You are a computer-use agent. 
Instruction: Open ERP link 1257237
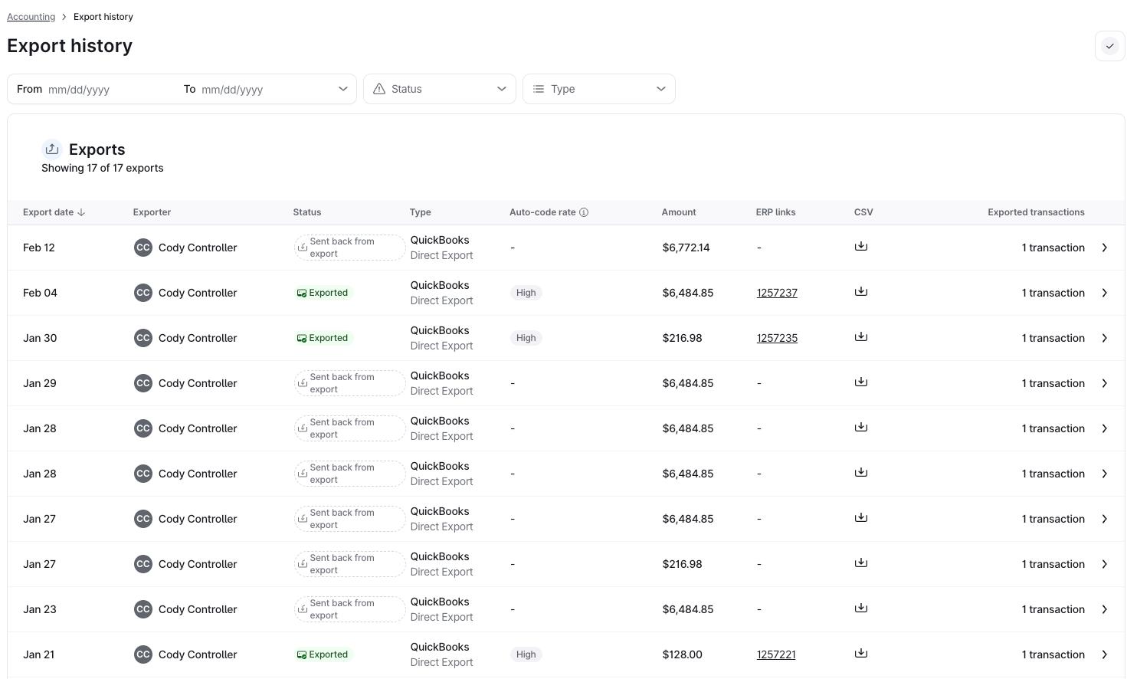pos(777,293)
